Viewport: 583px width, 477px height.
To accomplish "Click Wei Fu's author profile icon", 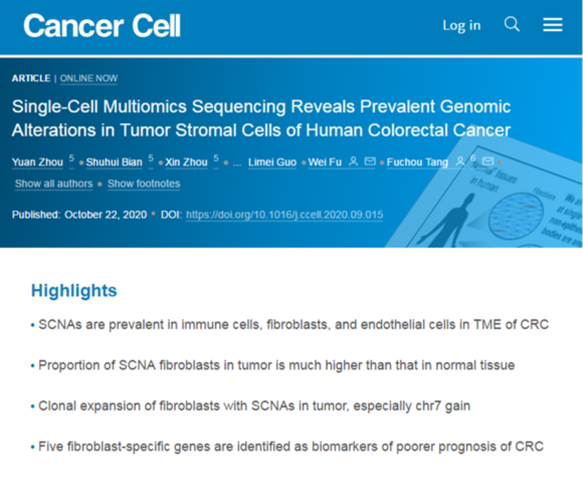I will tap(353, 162).
